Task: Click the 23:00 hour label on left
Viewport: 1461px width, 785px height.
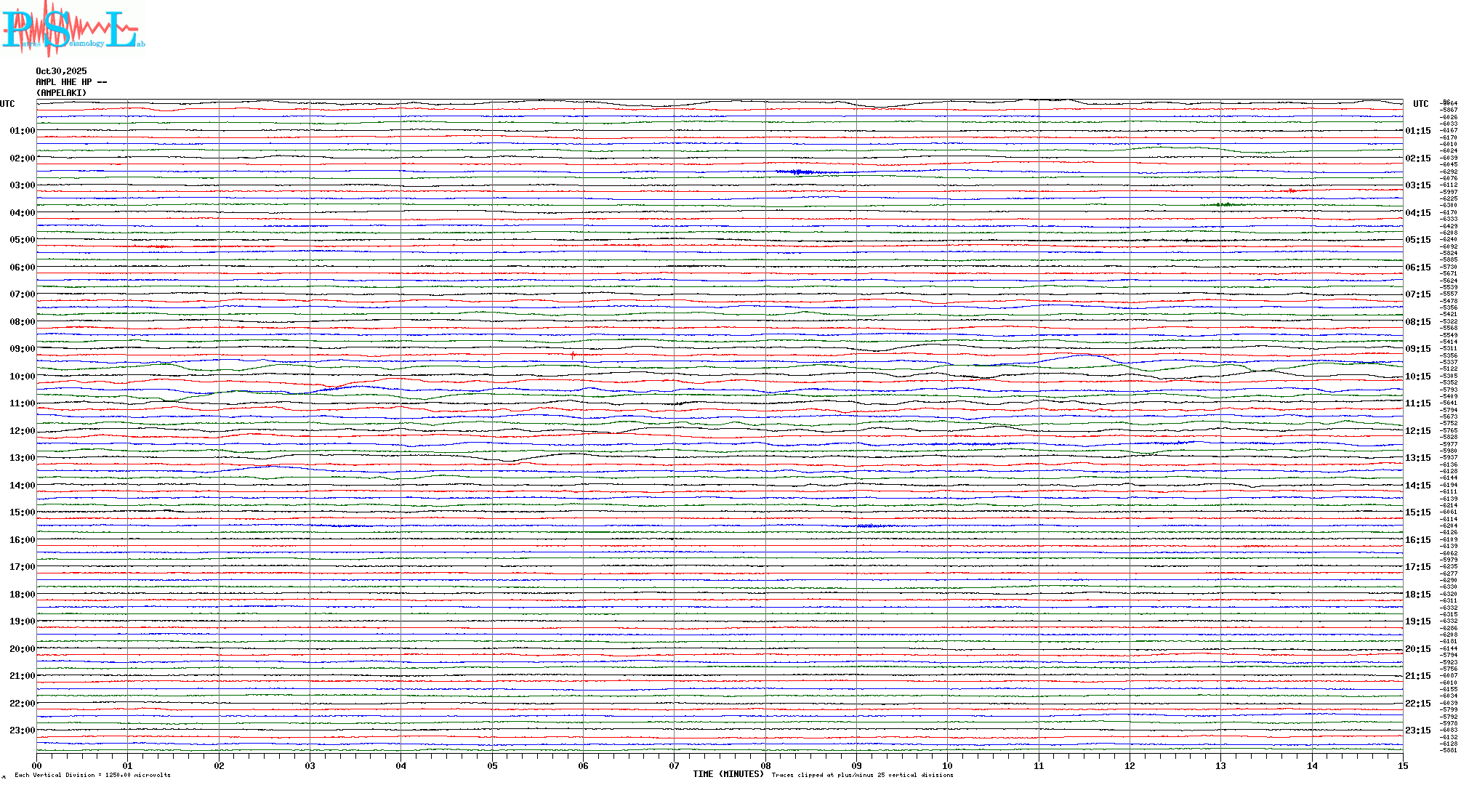Action: pyautogui.click(x=22, y=730)
